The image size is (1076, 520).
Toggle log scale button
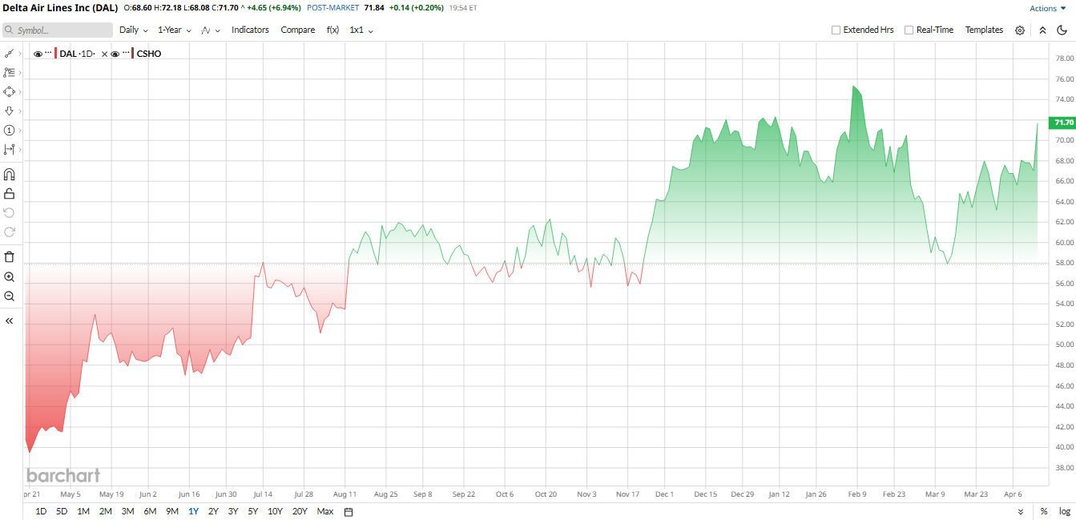point(1064,511)
